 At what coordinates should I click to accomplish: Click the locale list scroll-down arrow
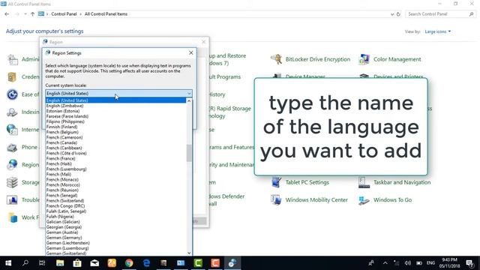pyautogui.click(x=189, y=253)
